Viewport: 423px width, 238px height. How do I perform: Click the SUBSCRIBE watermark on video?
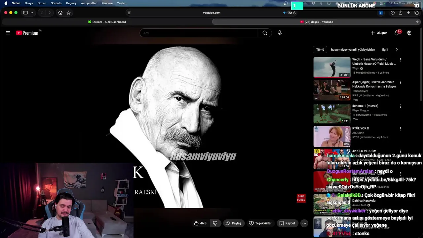pyautogui.click(x=301, y=198)
